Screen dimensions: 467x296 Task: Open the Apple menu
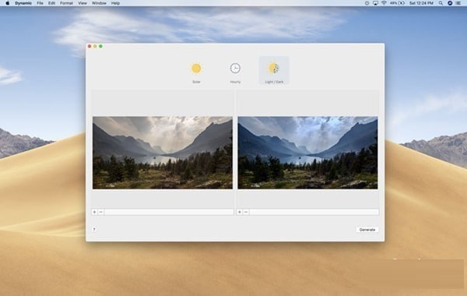coord(8,3)
